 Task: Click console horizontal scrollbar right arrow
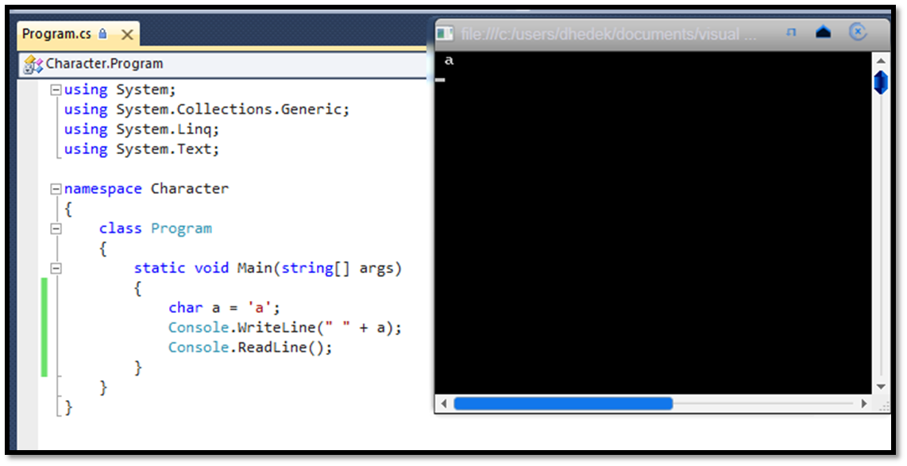tap(864, 403)
